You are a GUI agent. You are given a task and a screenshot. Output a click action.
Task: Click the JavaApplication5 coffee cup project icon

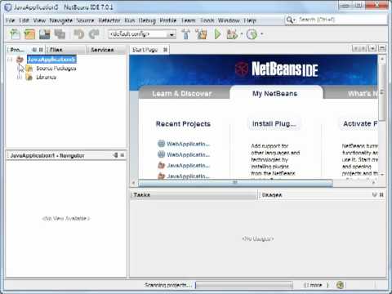click(20, 60)
